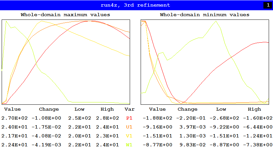Click inside the maximum values plot area
Image resolution: width=273 pixels, height=149 pixels.
tap(66, 62)
